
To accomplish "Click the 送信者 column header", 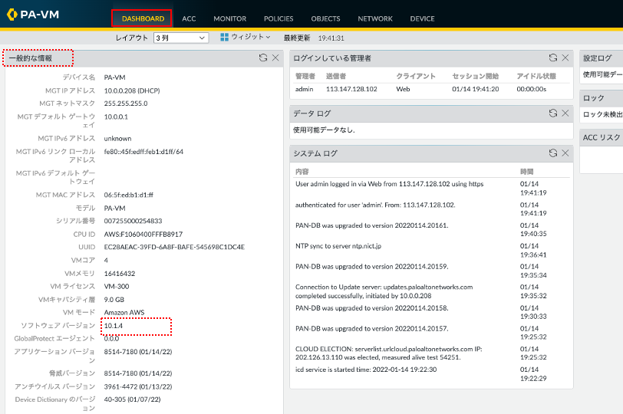I will tap(336, 76).
